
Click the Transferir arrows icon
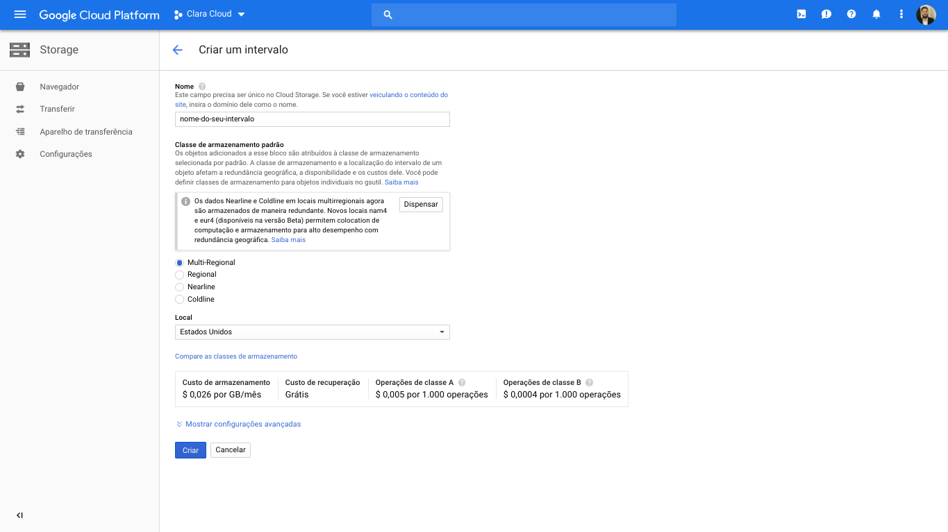point(20,109)
